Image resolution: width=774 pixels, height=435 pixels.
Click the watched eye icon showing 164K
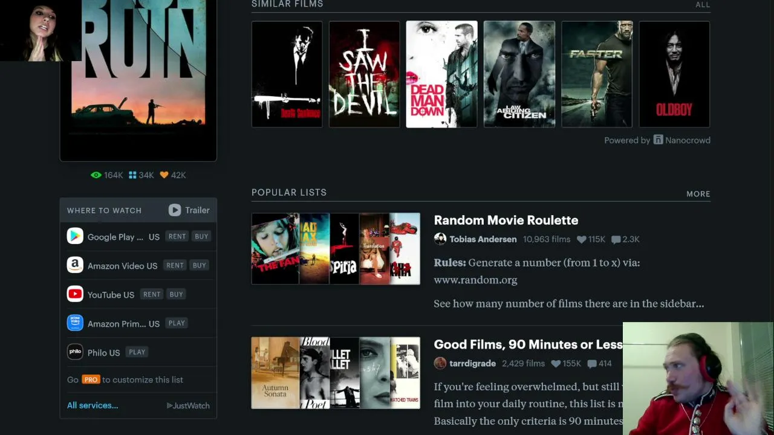tap(96, 175)
